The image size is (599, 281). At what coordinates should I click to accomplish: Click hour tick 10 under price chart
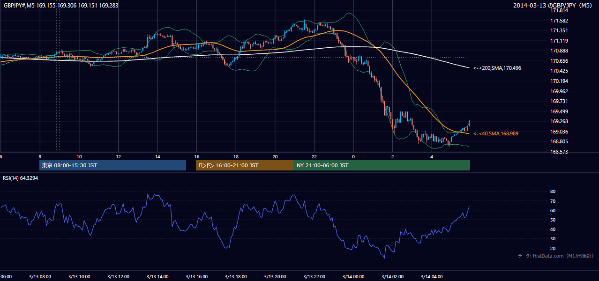79,157
